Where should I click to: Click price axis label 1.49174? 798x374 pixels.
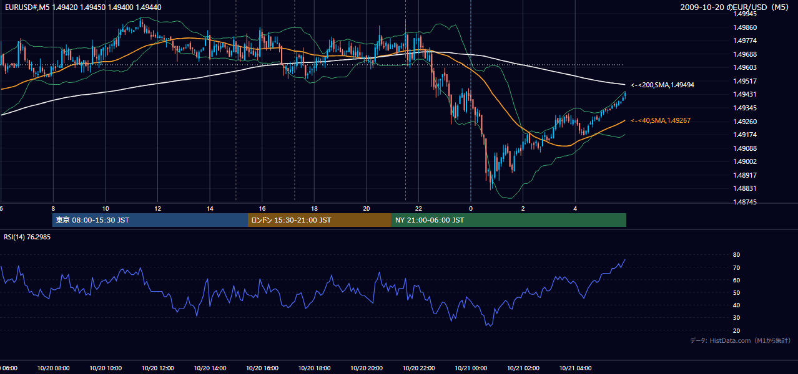[x=746, y=135]
